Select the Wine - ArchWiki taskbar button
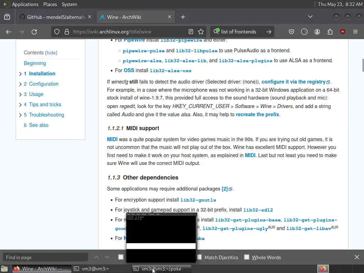Viewport: 364px width, 273px height. click(x=42, y=269)
